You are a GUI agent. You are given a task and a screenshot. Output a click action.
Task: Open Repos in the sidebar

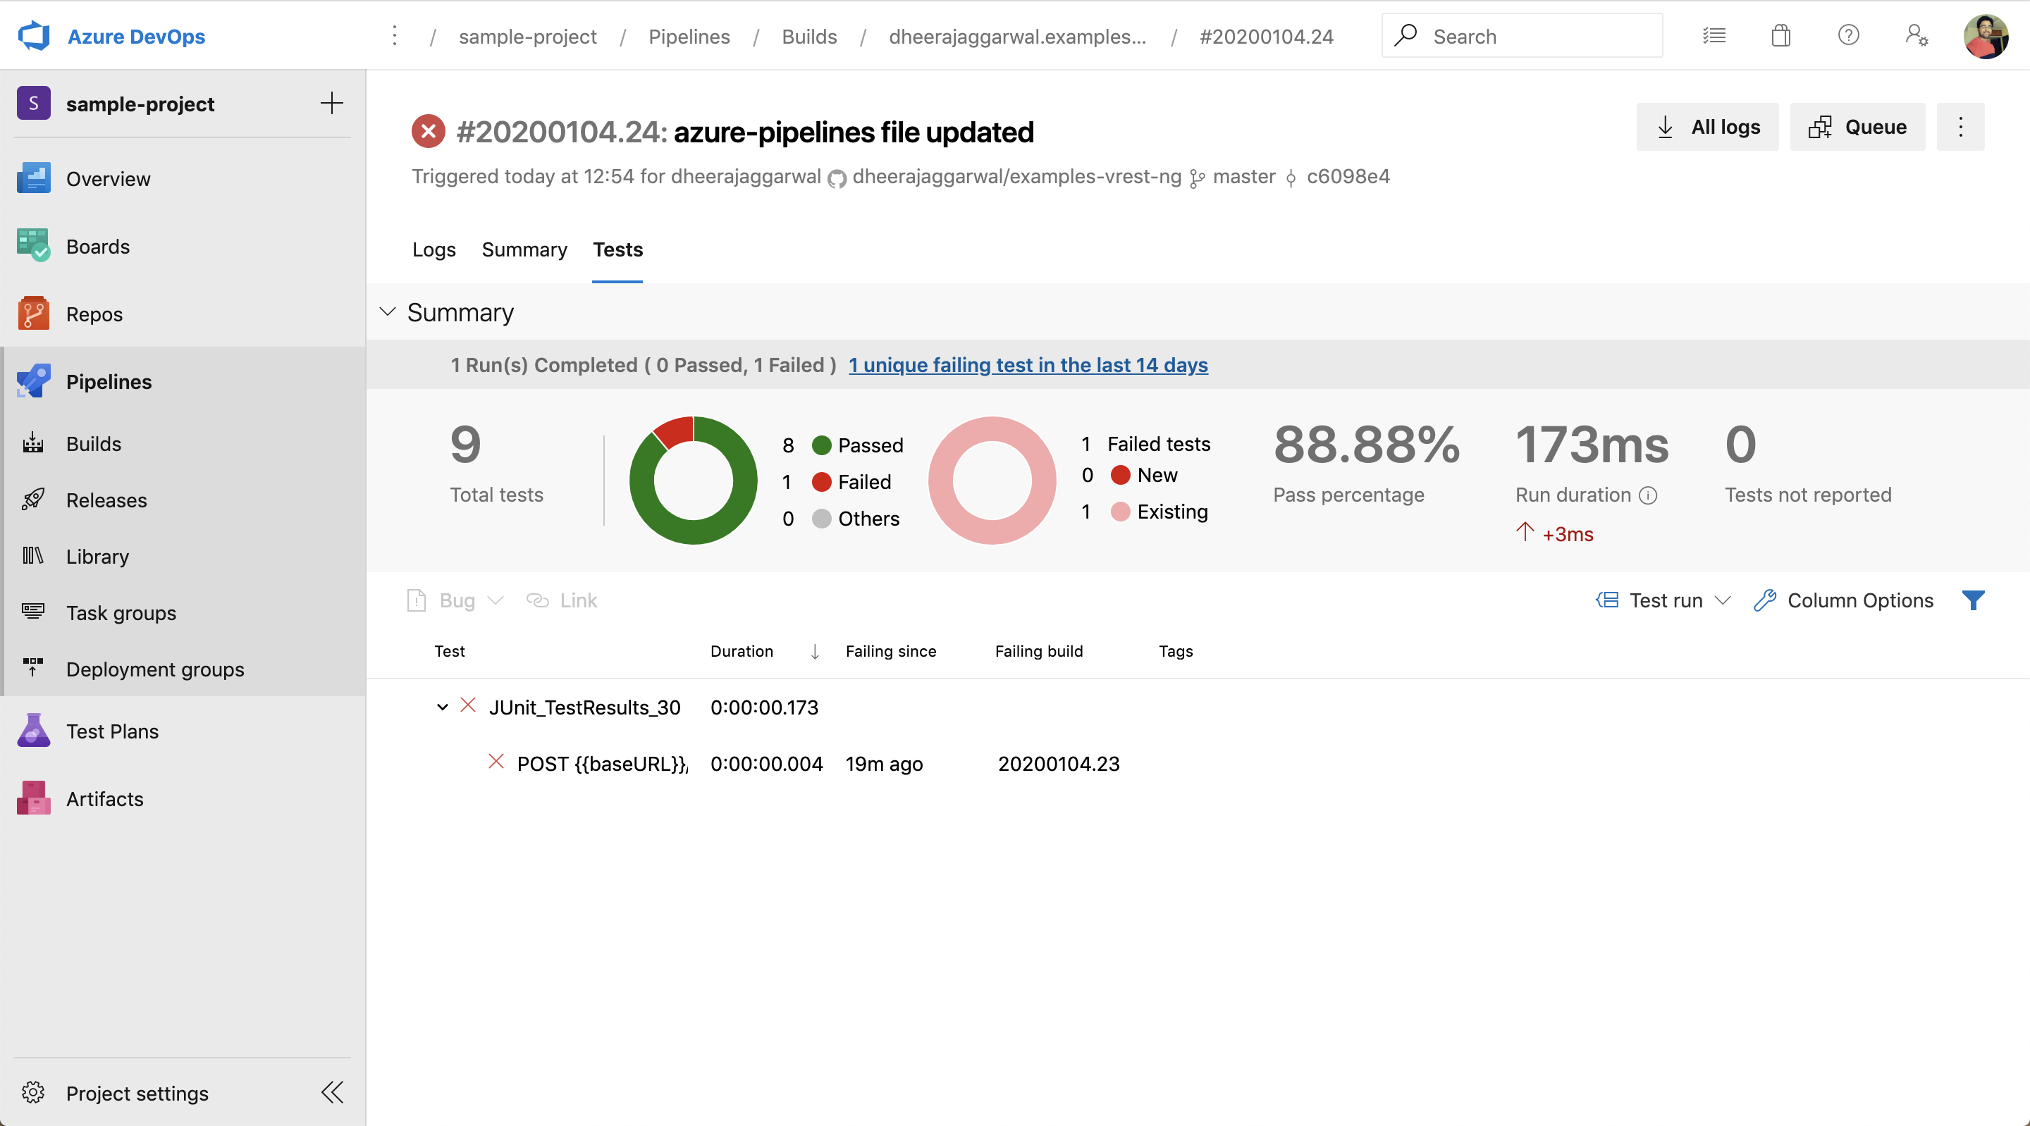click(x=183, y=314)
